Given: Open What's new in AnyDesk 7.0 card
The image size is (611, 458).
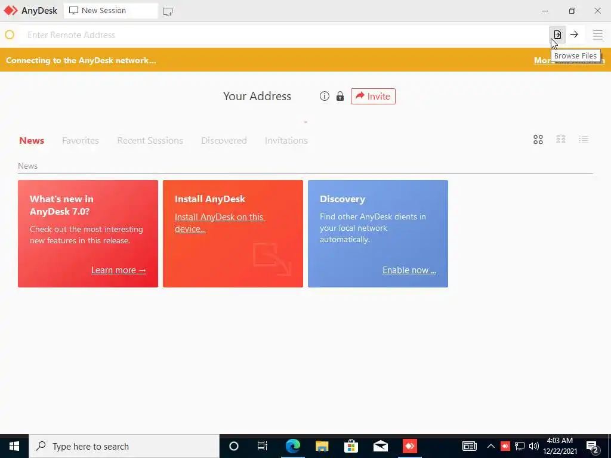Looking at the screenshot, I should [x=88, y=234].
